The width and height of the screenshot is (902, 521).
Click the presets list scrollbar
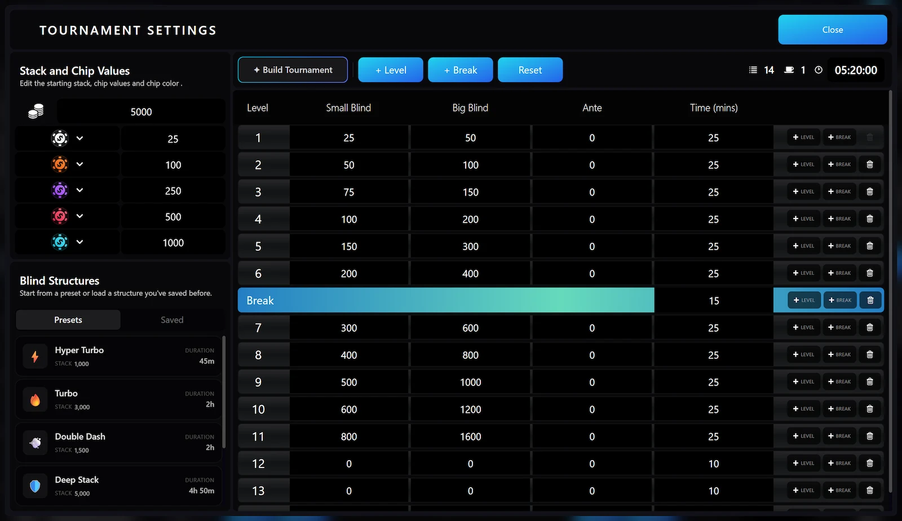click(x=224, y=391)
